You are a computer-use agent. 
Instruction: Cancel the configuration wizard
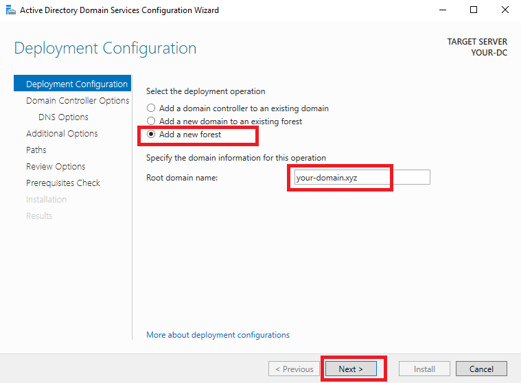(x=481, y=369)
